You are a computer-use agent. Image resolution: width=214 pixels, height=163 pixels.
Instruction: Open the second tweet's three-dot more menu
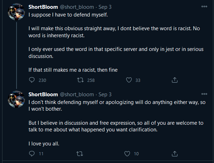coord(204,94)
